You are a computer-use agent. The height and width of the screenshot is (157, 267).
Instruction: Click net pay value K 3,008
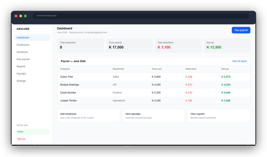(226, 100)
